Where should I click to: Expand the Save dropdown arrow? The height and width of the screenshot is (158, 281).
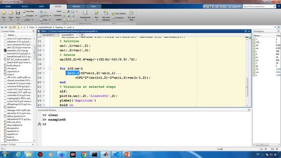(x=18, y=20)
